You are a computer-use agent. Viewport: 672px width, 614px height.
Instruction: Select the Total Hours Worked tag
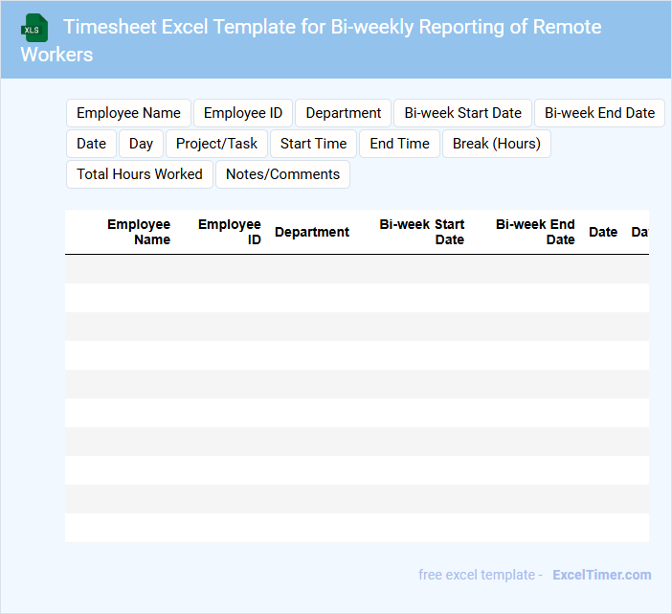140,174
